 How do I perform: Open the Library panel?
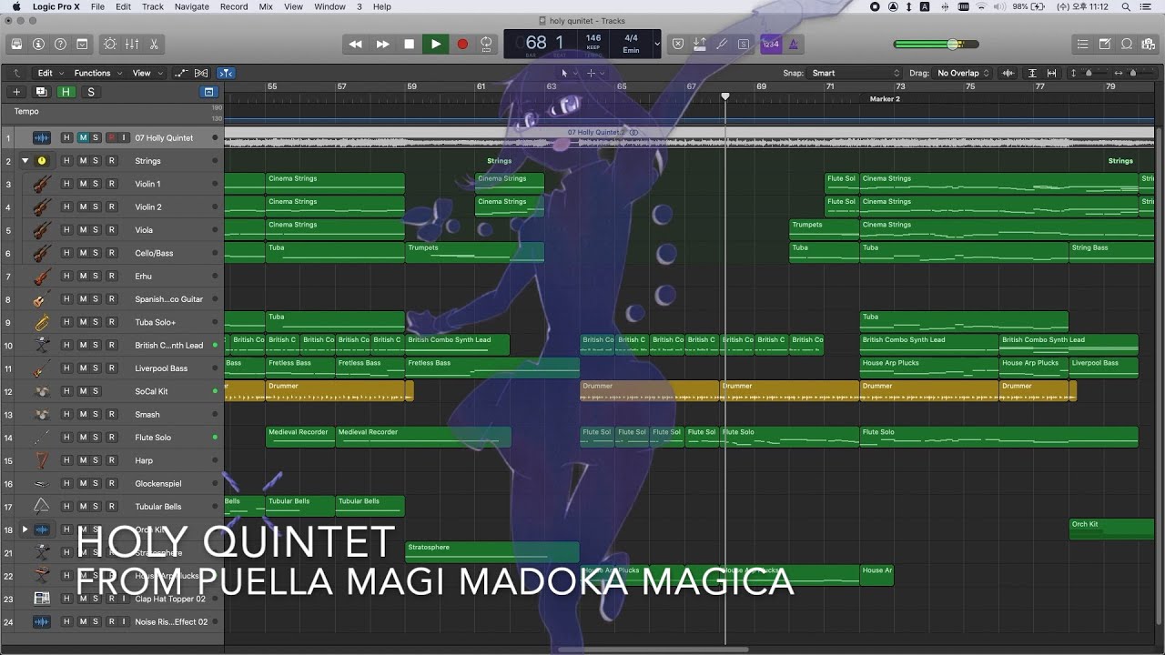tap(16, 44)
